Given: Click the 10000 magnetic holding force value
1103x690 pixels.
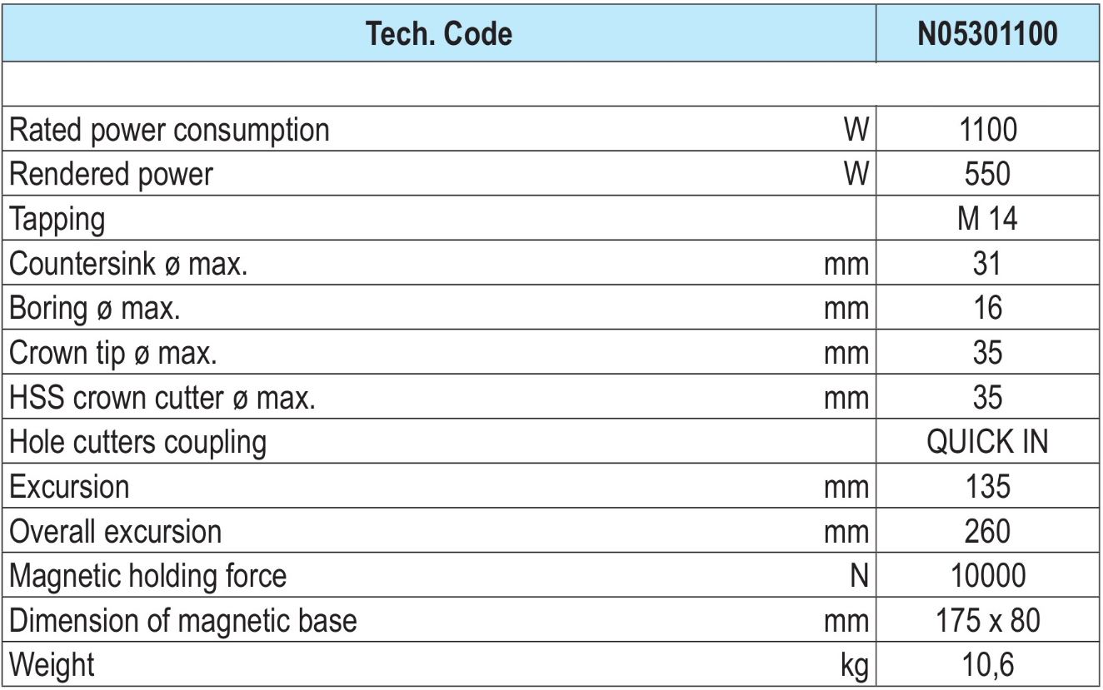Looking at the screenshot, I should (x=987, y=575).
